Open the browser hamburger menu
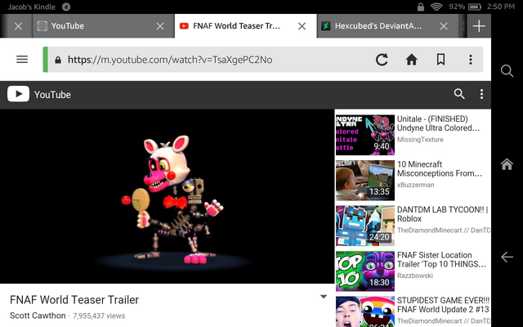 pos(22,60)
